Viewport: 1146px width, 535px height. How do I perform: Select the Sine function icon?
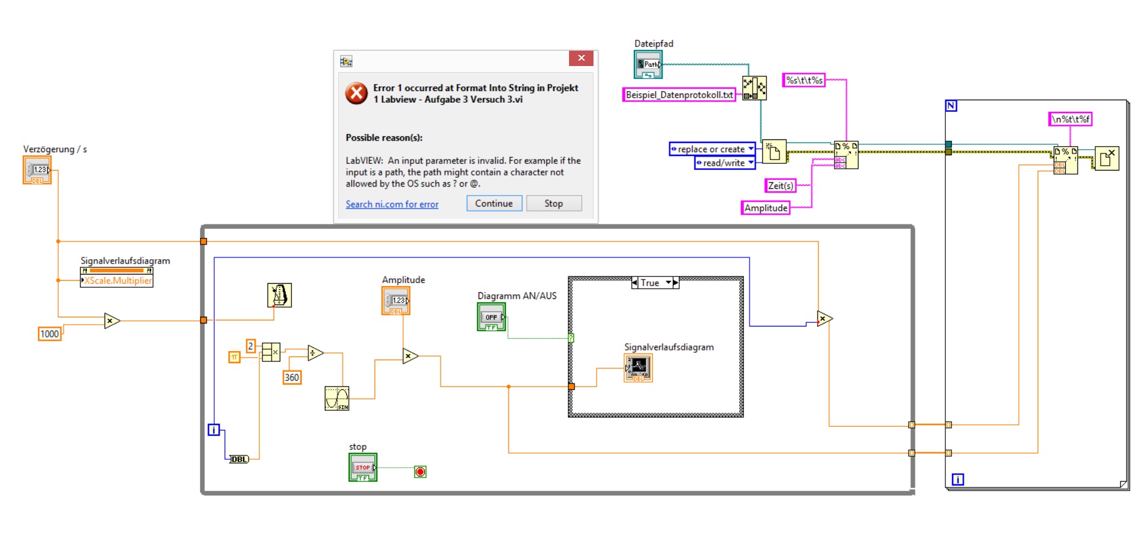pos(337,399)
